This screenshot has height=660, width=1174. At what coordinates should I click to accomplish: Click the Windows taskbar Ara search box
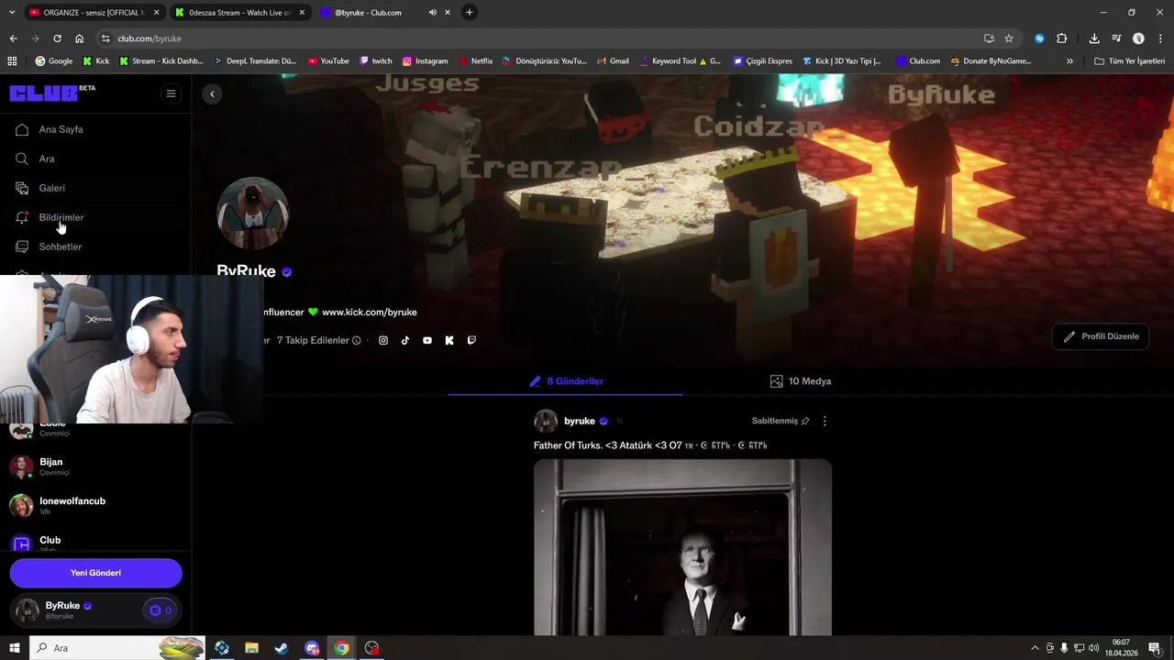click(x=117, y=648)
